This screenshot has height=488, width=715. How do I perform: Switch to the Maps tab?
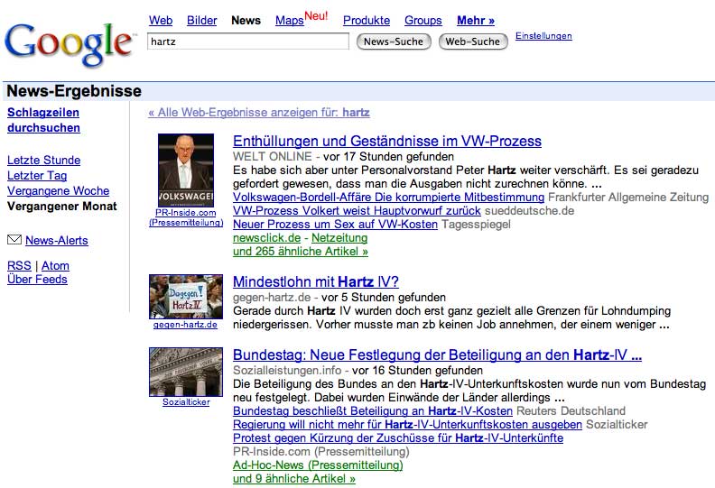pos(289,20)
